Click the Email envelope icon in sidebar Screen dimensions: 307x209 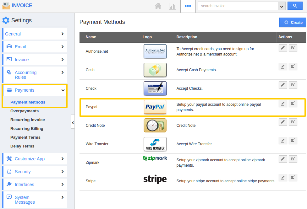coord(9,46)
